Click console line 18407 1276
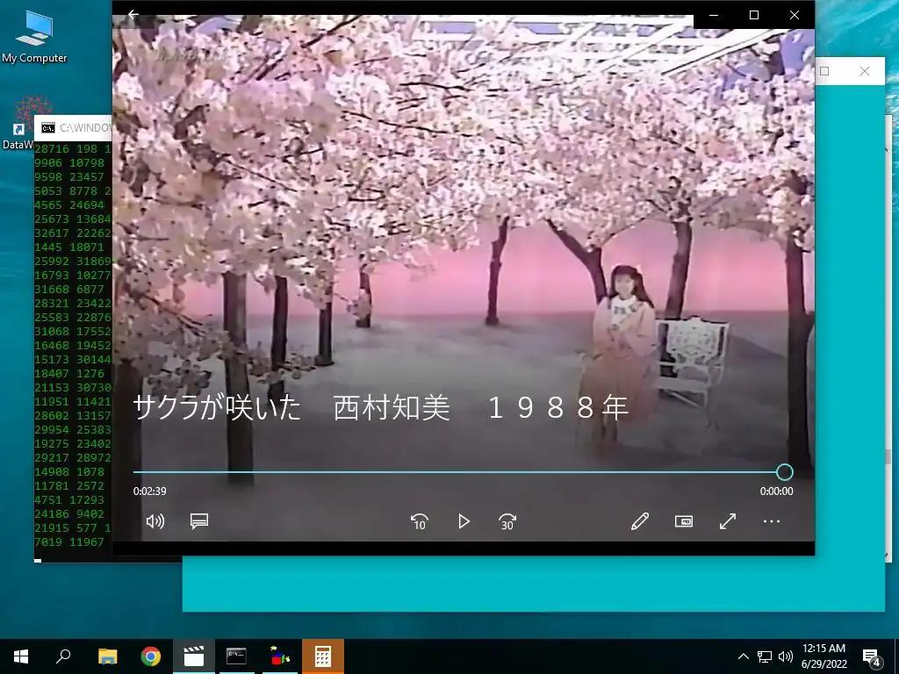The width and height of the screenshot is (899, 674). coord(69,374)
